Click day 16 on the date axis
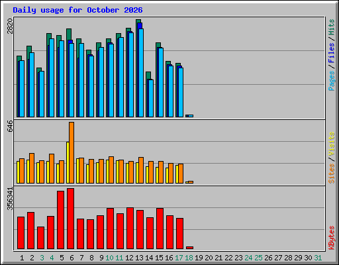The width and height of the screenshot is (339, 265). (x=169, y=258)
